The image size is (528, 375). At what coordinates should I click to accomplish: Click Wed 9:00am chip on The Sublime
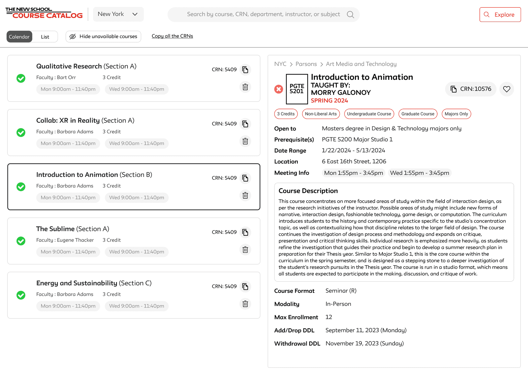coord(137,252)
